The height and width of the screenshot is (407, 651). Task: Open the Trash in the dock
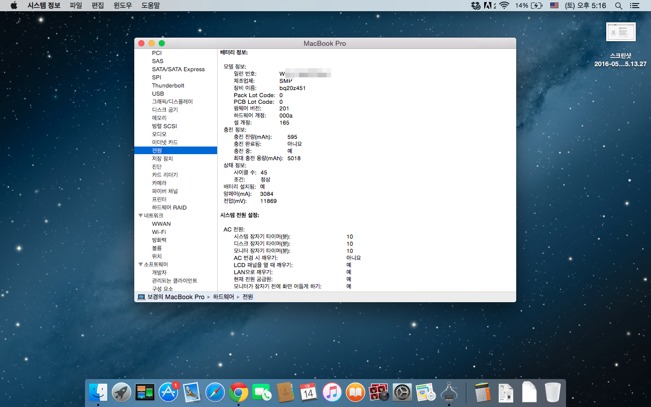[x=552, y=392]
